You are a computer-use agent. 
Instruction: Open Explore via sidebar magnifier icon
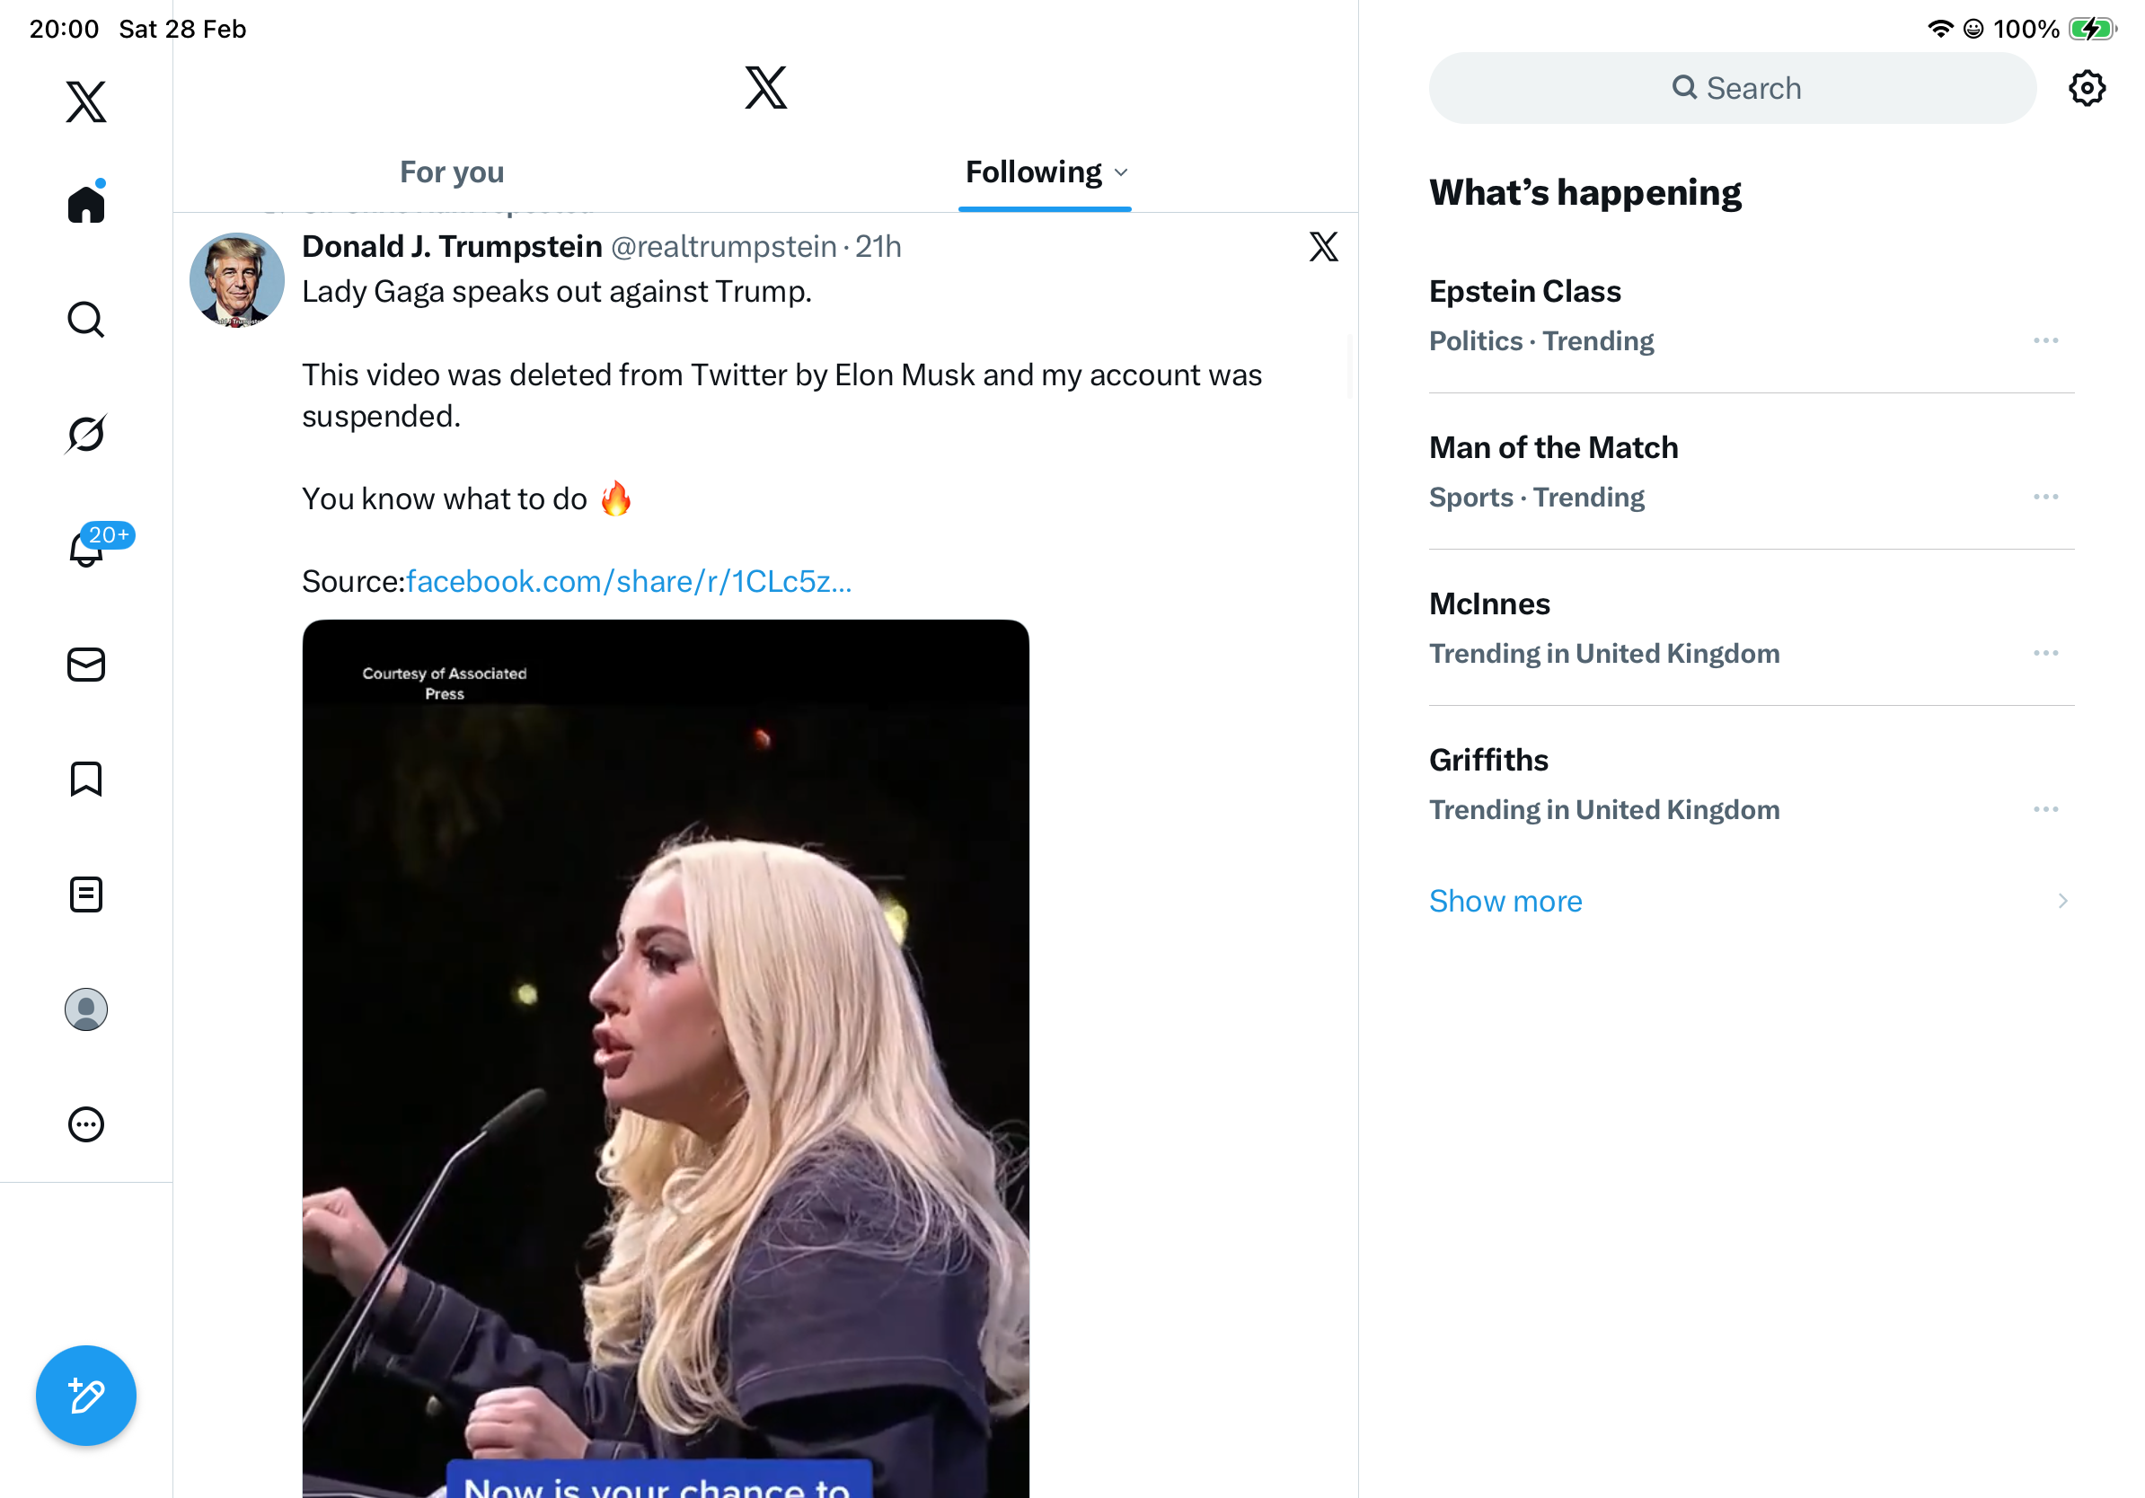coord(86,320)
